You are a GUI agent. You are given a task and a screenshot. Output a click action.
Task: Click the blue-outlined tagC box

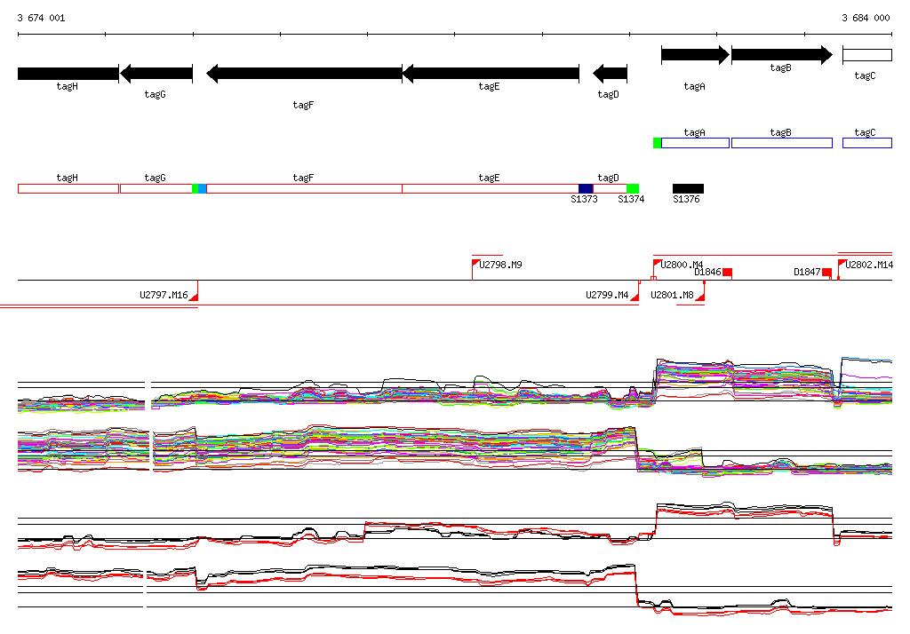tap(867, 143)
